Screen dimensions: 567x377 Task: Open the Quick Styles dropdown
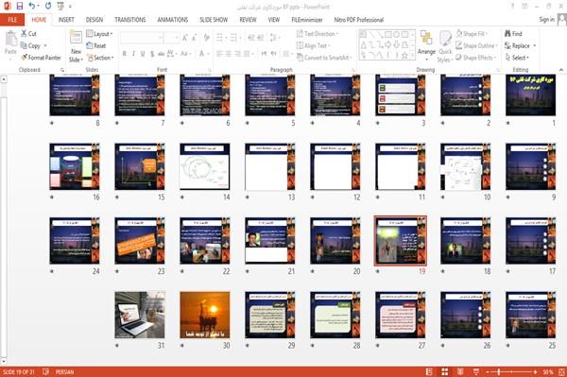tap(445, 47)
